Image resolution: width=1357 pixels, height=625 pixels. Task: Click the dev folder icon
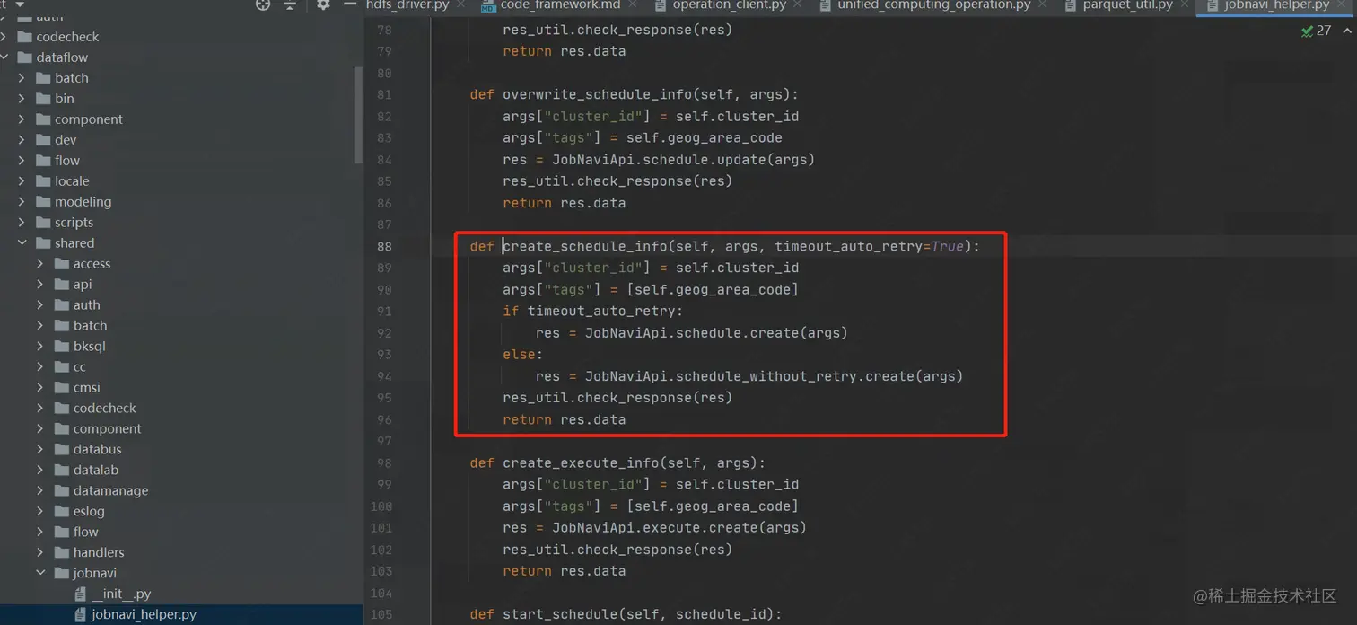pyautogui.click(x=43, y=140)
